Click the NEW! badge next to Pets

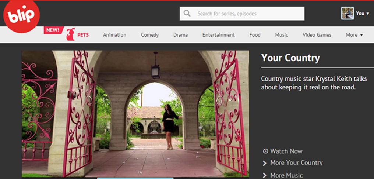click(x=53, y=30)
